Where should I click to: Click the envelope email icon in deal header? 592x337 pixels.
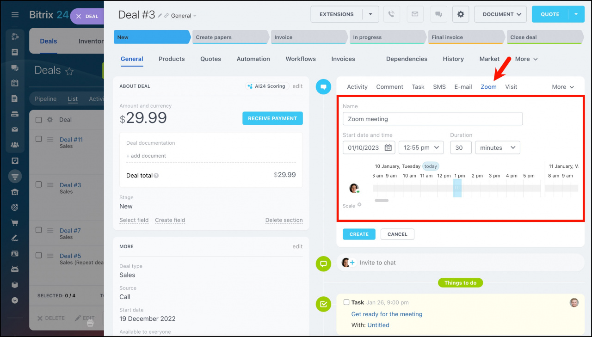(x=415, y=14)
